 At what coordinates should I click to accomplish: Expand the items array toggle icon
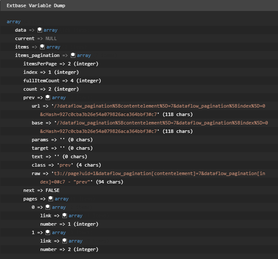(x=42, y=47)
